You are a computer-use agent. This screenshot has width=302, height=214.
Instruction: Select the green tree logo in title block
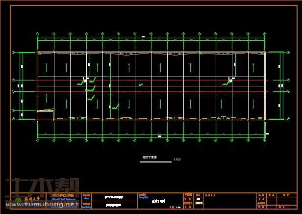(18, 200)
